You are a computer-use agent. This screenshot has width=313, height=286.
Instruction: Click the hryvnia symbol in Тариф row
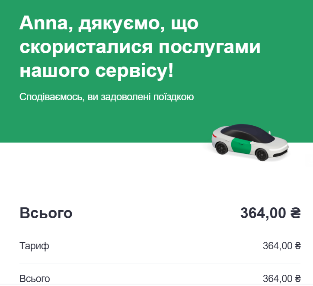298,246
